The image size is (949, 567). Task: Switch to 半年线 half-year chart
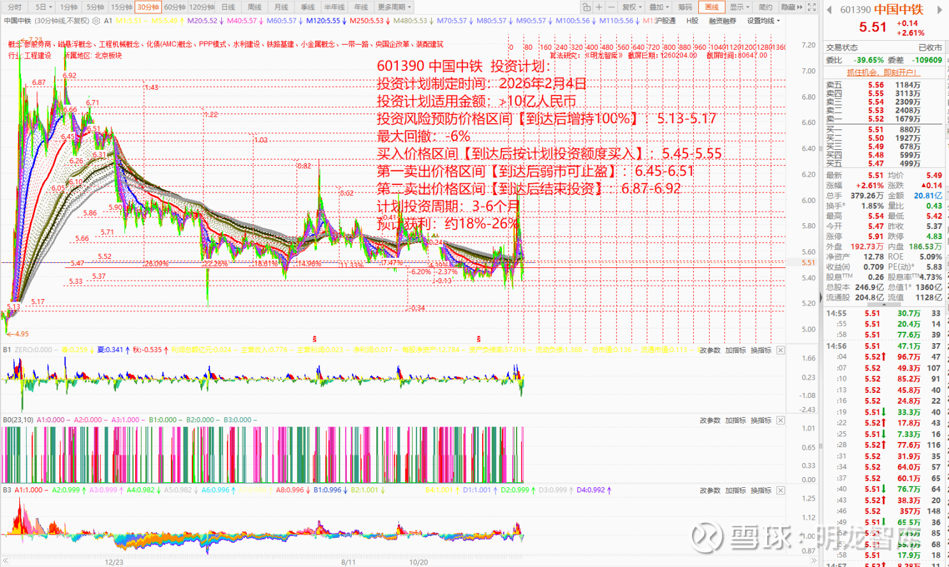pyautogui.click(x=334, y=7)
